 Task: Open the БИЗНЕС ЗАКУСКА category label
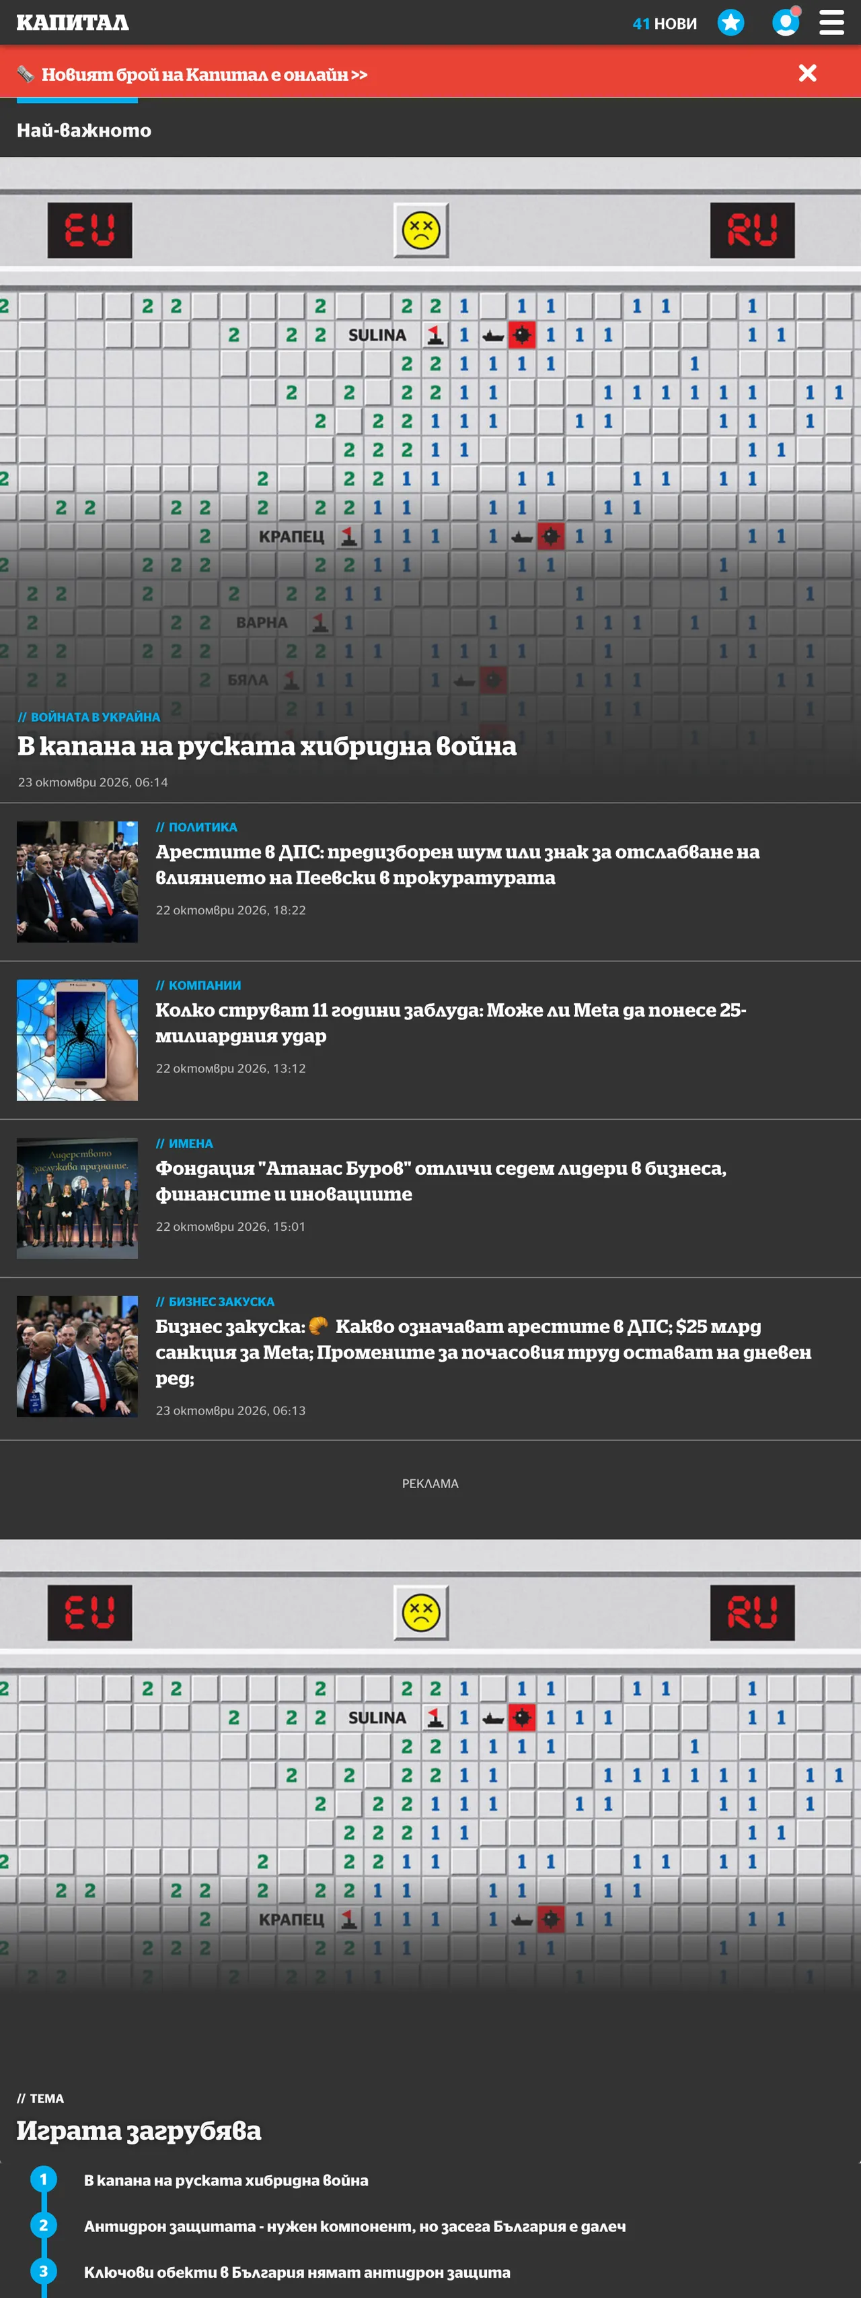(216, 1302)
